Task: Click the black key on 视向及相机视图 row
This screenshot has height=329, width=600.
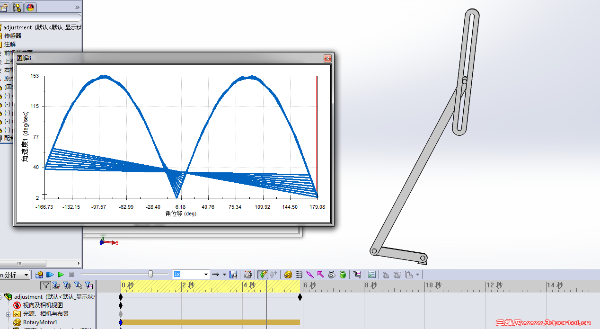Action: click(x=121, y=305)
